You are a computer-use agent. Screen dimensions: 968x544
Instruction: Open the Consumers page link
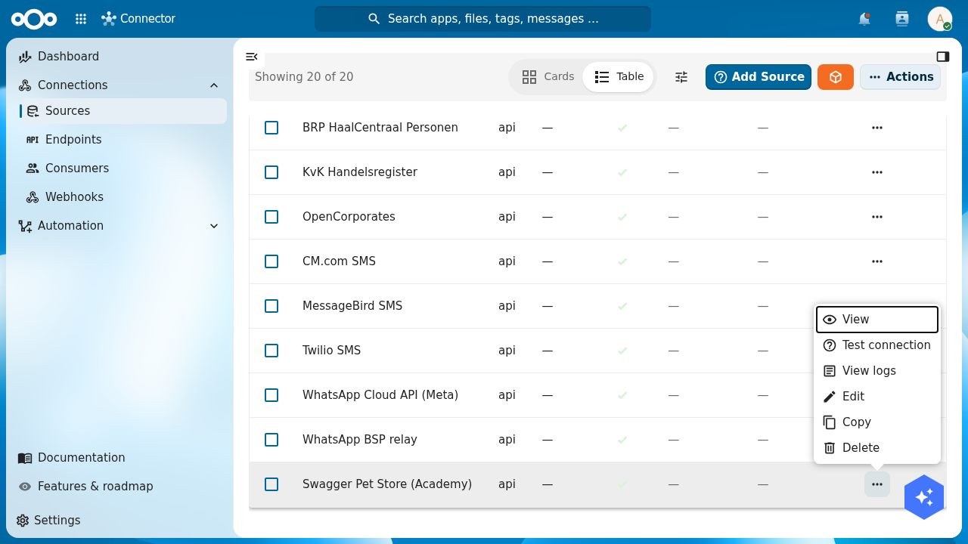click(x=120, y=168)
